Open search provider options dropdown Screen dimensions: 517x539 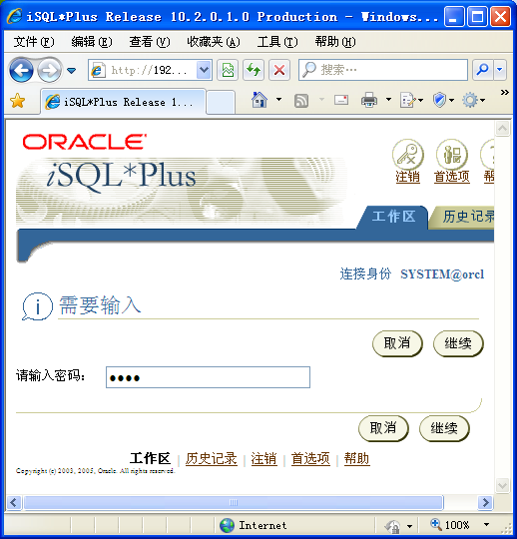pyautogui.click(x=500, y=70)
